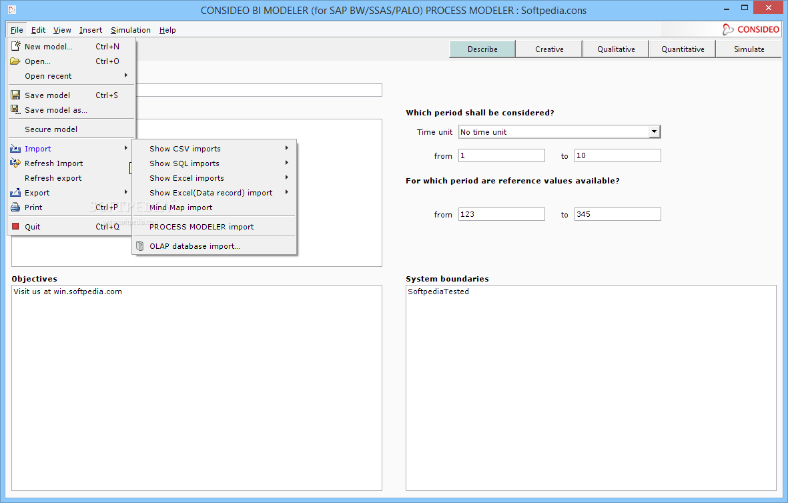
Task: Select Show CSV imports
Action: tap(215, 149)
